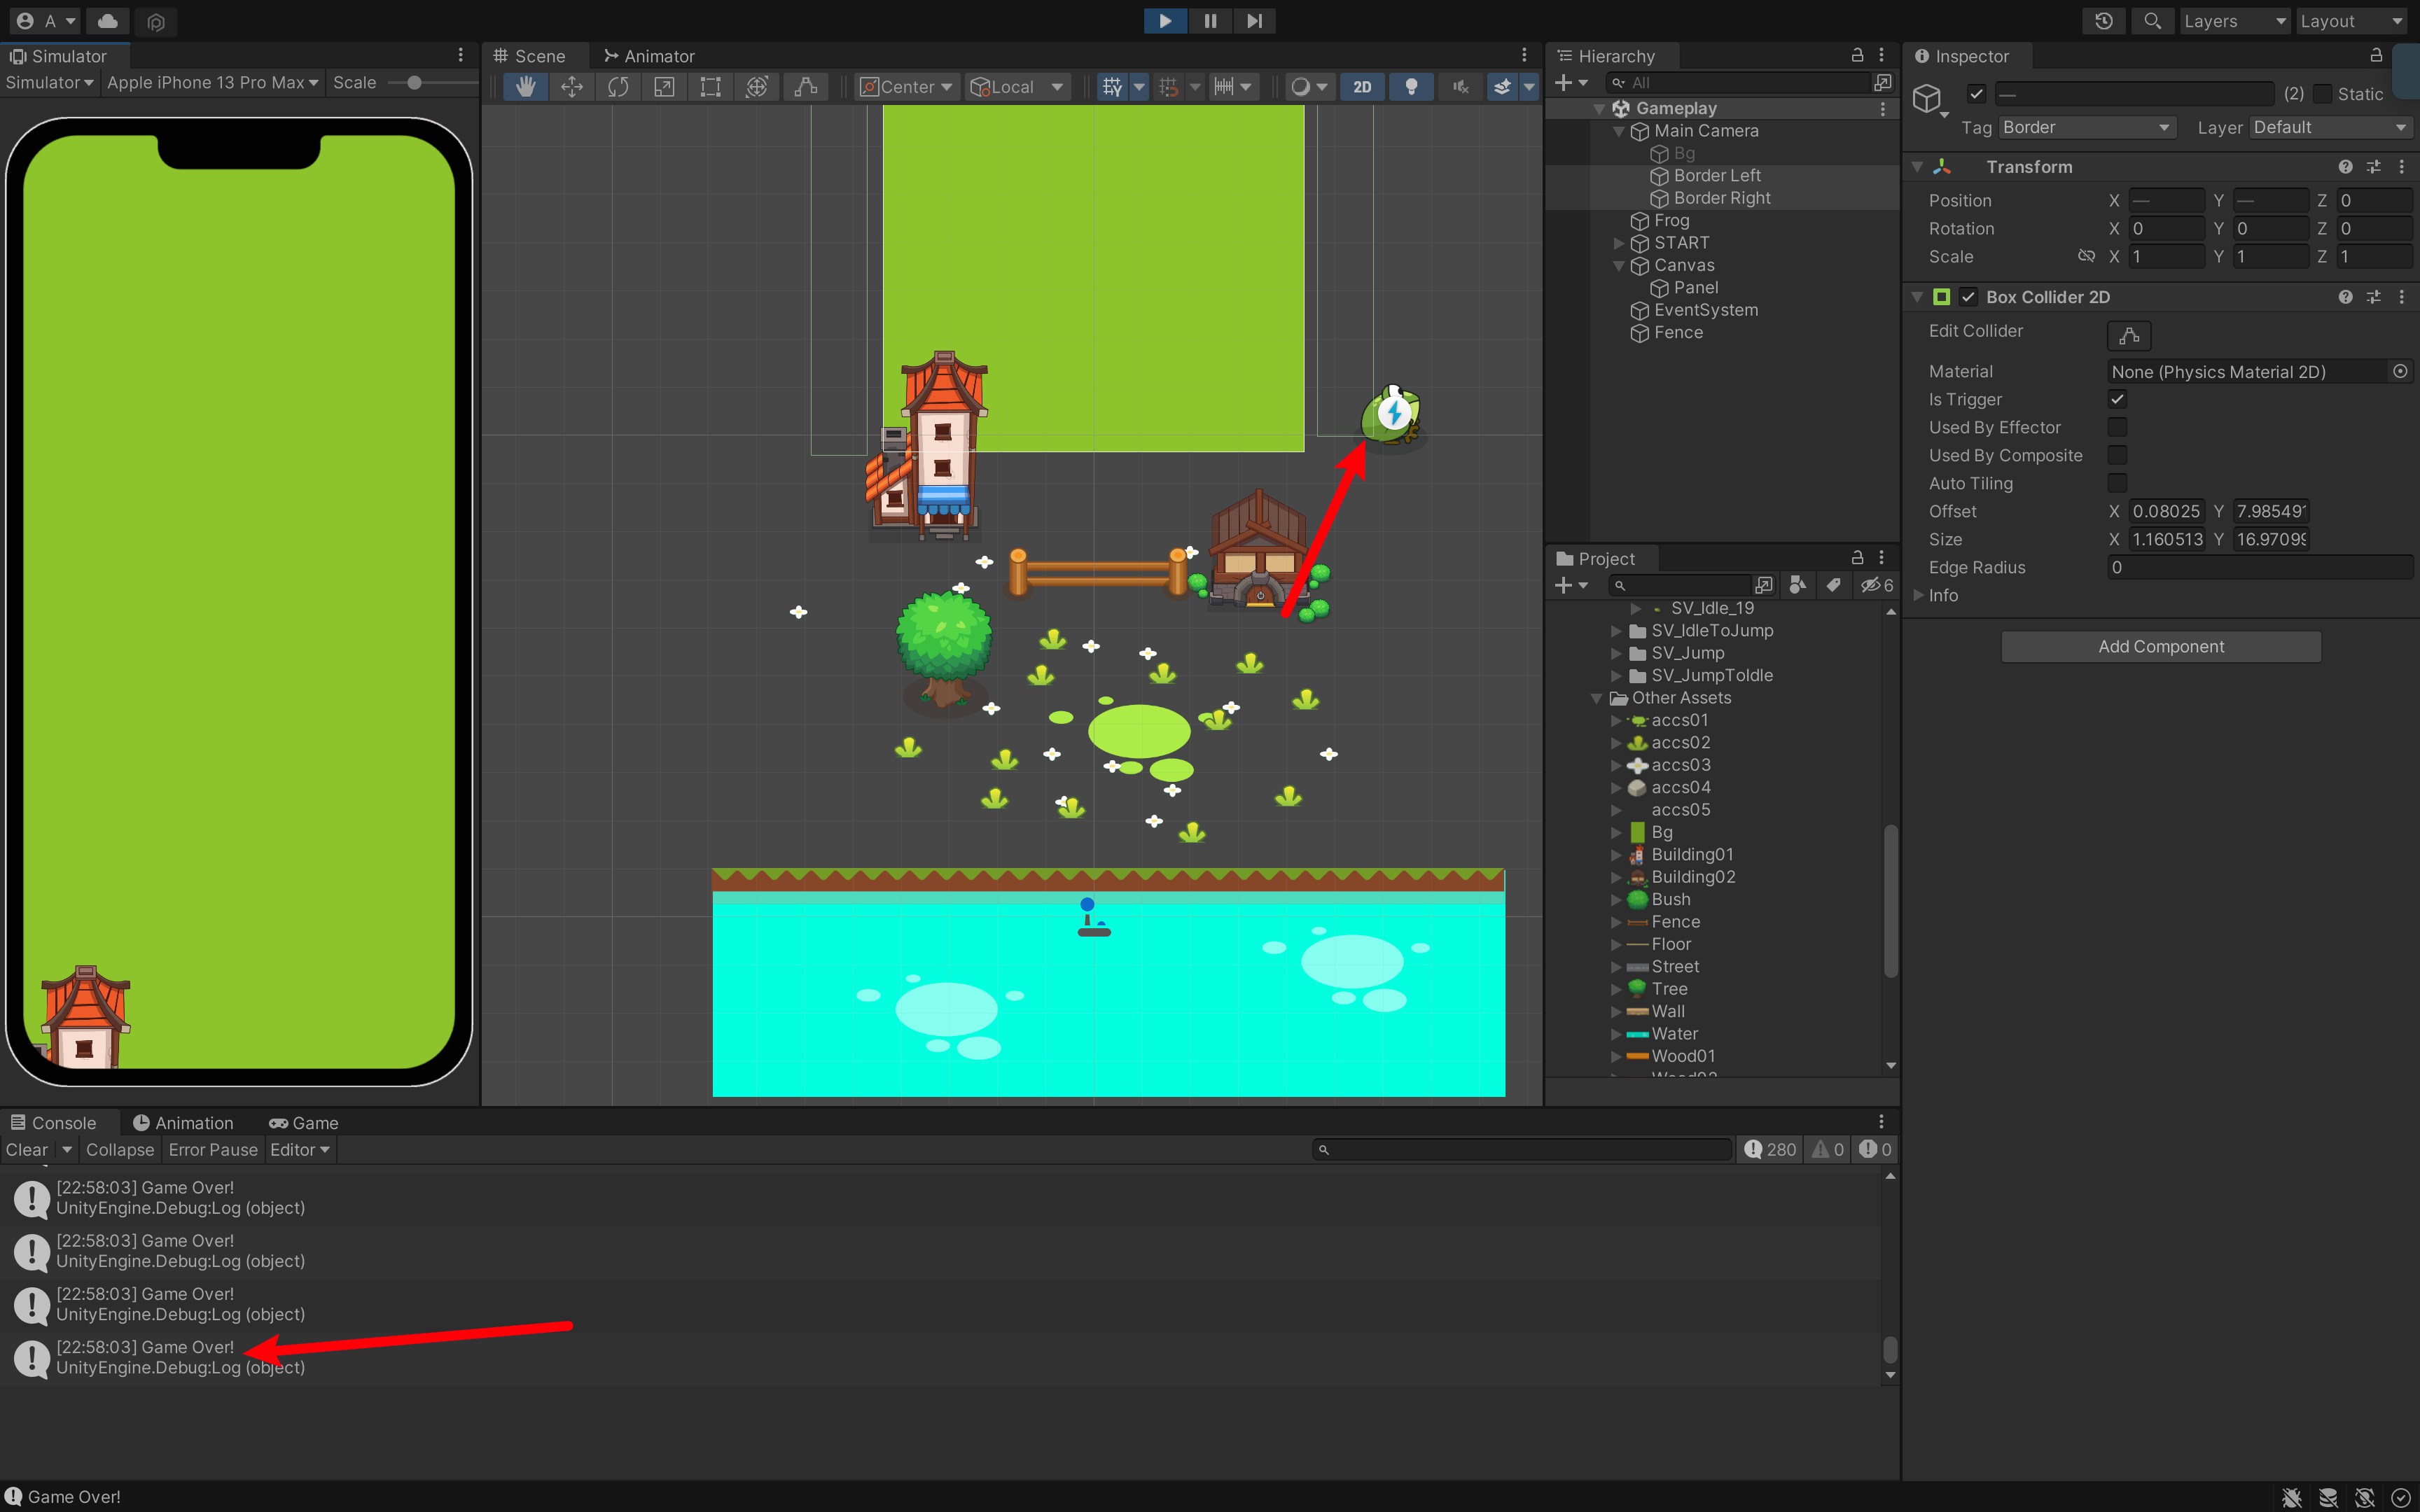The height and width of the screenshot is (1512, 2420).
Task: Select the Scene tab
Action: (x=529, y=56)
